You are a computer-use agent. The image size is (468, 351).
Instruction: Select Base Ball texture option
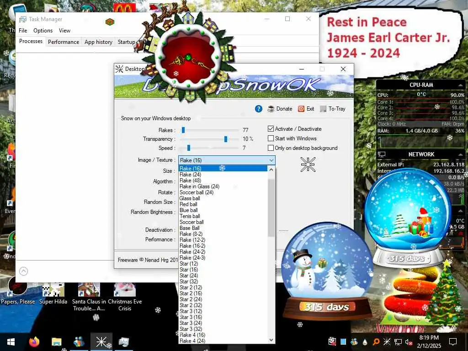click(223, 228)
